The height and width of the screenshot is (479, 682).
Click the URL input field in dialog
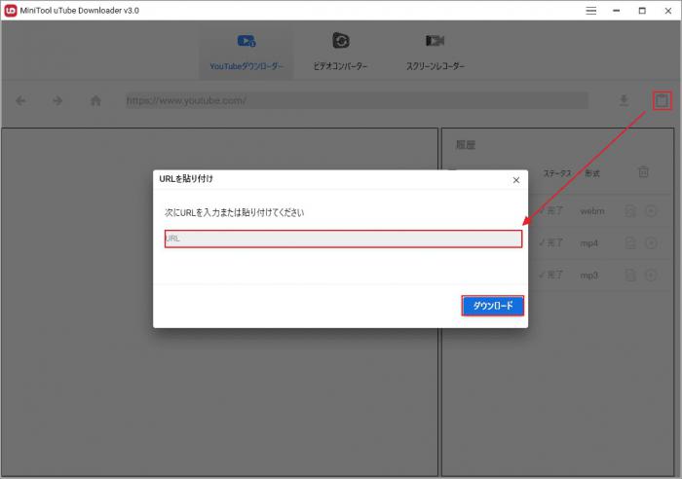click(343, 239)
